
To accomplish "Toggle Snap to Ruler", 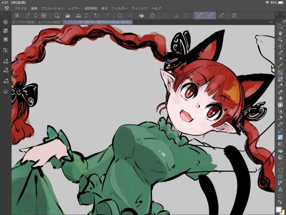I will coord(200,16).
